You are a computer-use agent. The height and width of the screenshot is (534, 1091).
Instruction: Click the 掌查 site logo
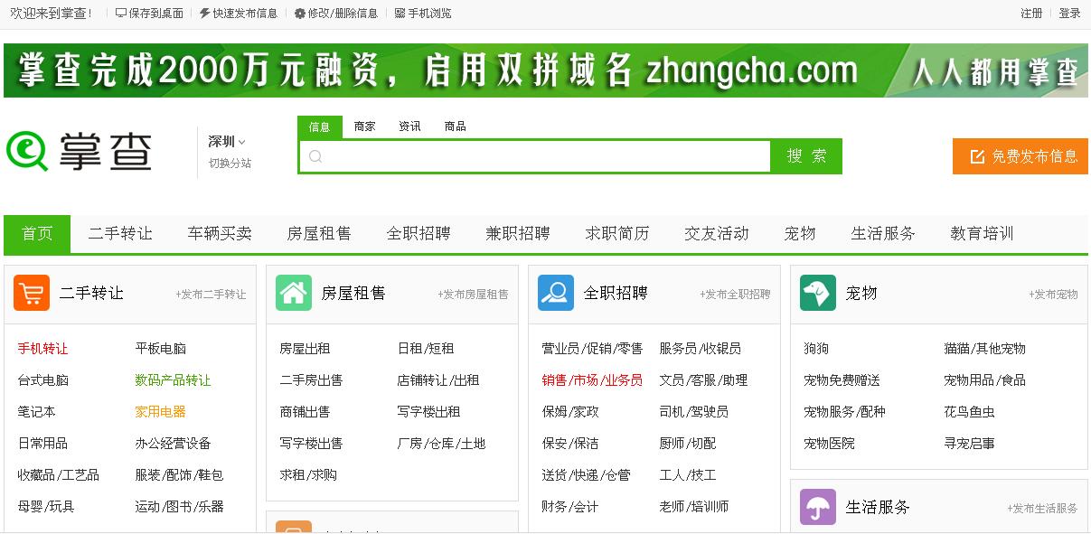80,151
